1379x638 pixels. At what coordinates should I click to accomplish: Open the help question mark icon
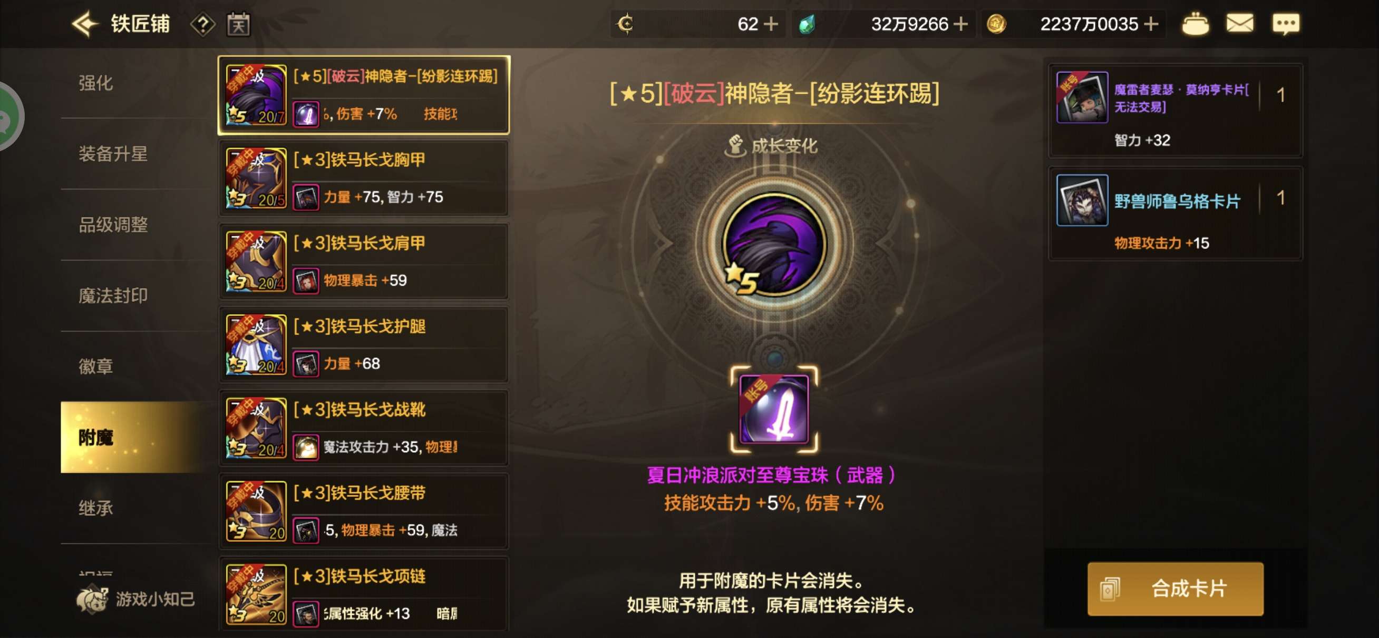click(x=203, y=25)
